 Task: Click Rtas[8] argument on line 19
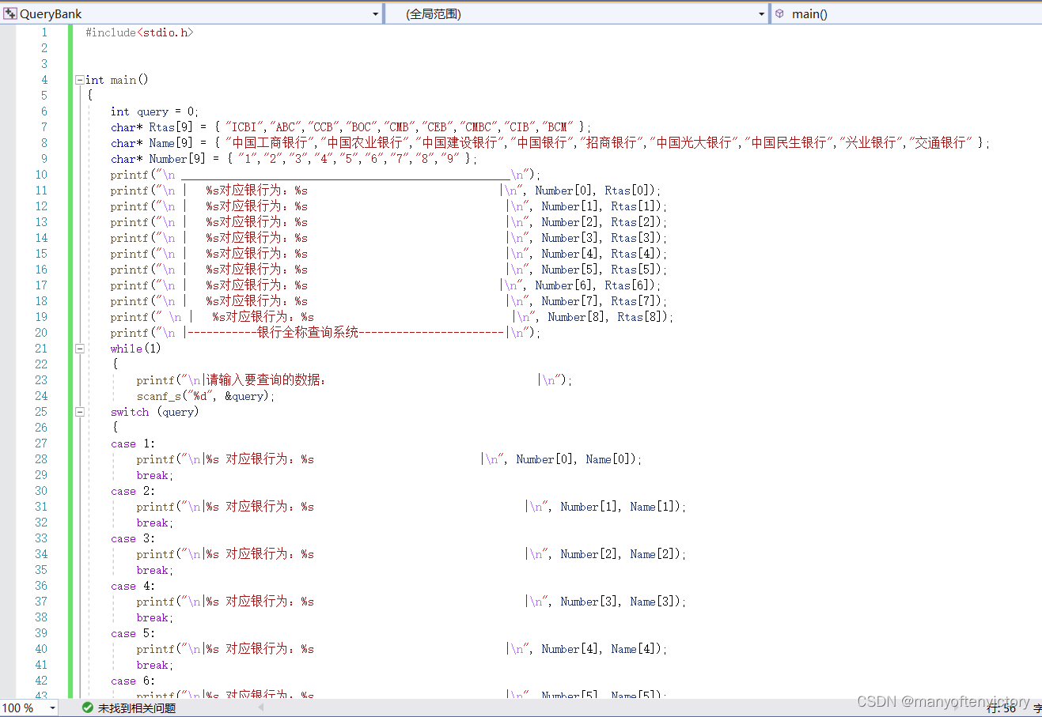coord(641,317)
